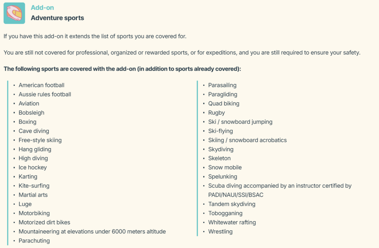The height and width of the screenshot is (248, 379).
Task: Click the Parasailing list item
Action: 222,85
